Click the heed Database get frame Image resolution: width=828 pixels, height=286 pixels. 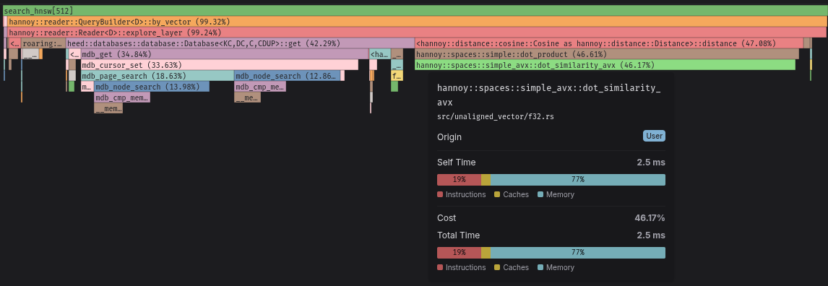click(241, 43)
